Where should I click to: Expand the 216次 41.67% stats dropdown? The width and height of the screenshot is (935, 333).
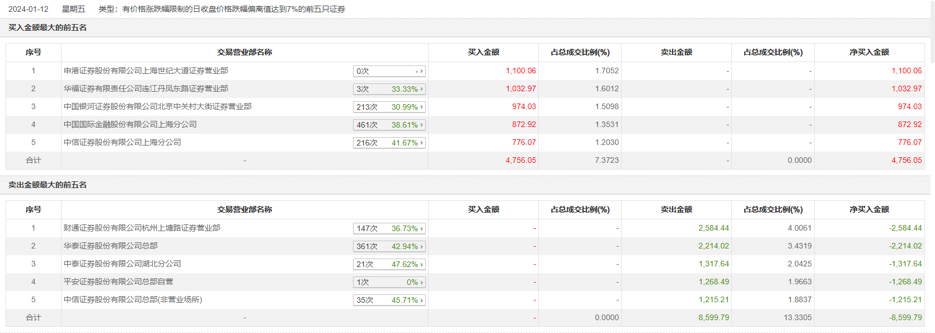(389, 143)
